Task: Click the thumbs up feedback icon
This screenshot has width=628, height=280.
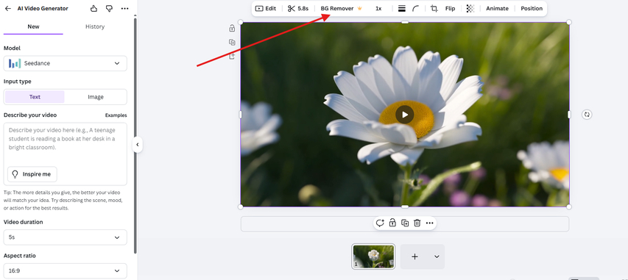Action: [94, 8]
